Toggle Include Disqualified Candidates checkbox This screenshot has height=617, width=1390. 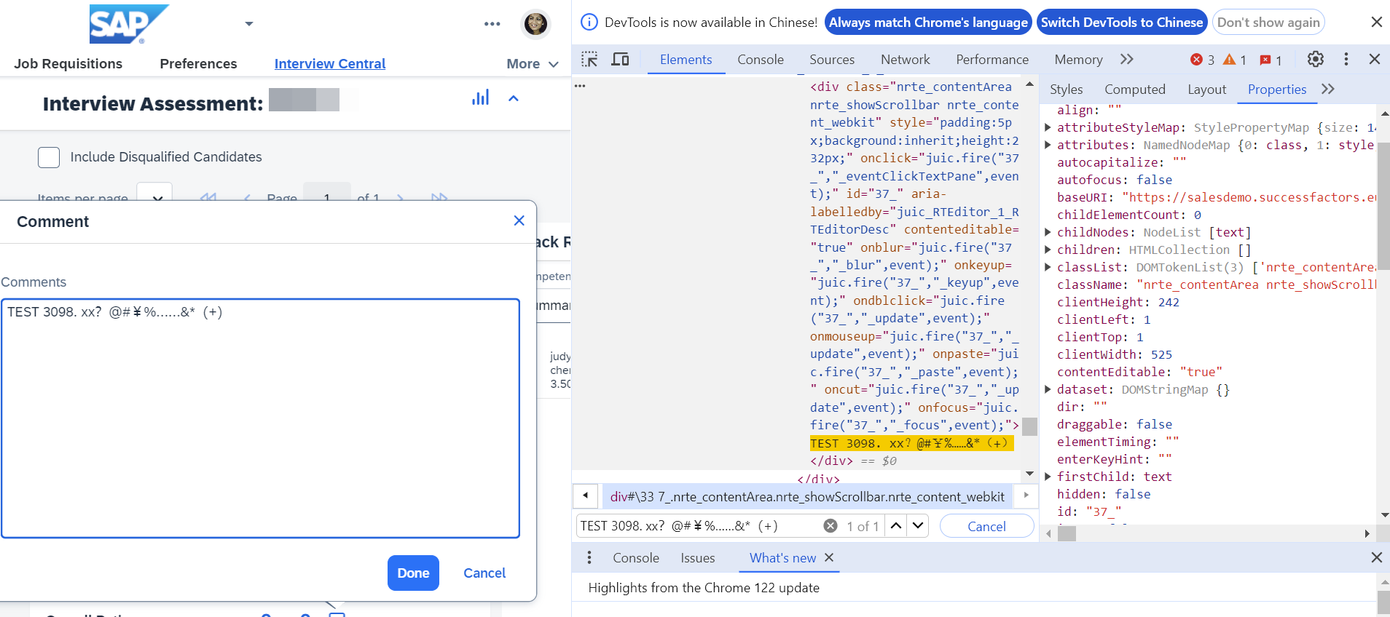pos(49,157)
